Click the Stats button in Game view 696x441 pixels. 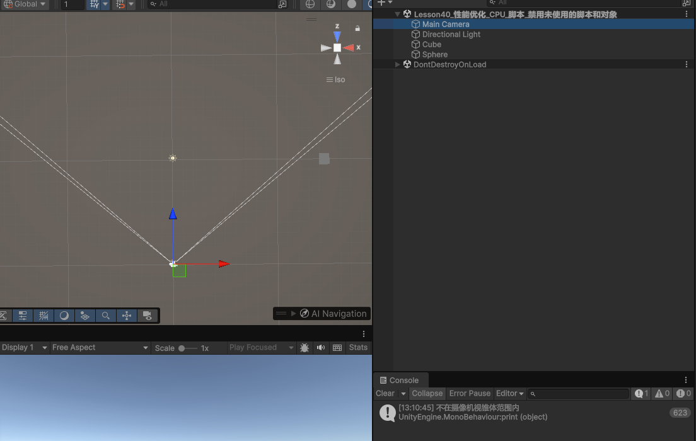point(358,348)
